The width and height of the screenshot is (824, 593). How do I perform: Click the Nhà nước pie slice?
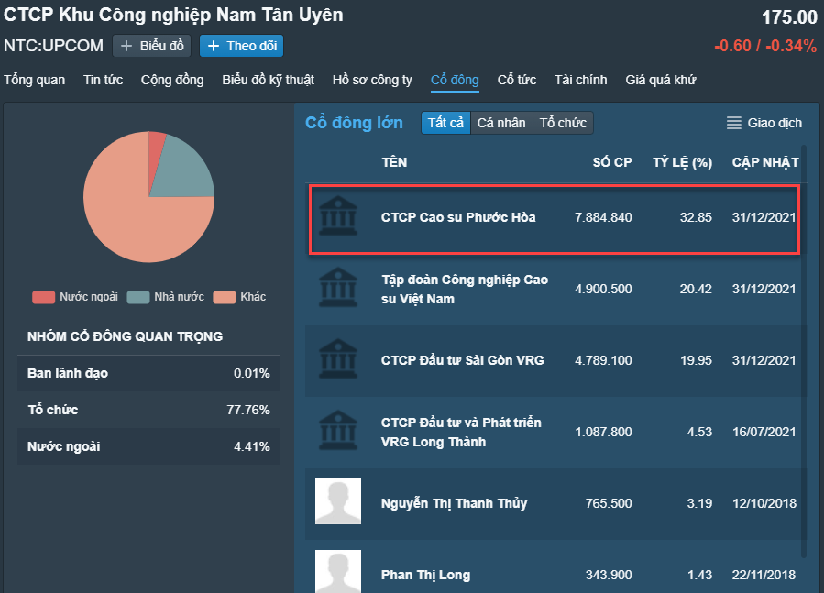[x=185, y=170]
